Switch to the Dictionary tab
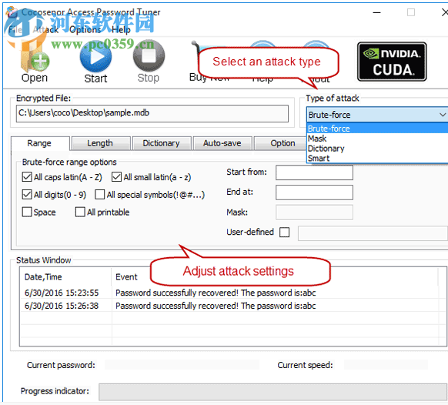The height and width of the screenshot is (405, 448). 162,143
